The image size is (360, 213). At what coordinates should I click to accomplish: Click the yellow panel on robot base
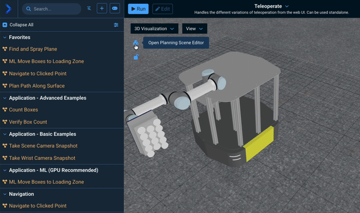[259, 144]
